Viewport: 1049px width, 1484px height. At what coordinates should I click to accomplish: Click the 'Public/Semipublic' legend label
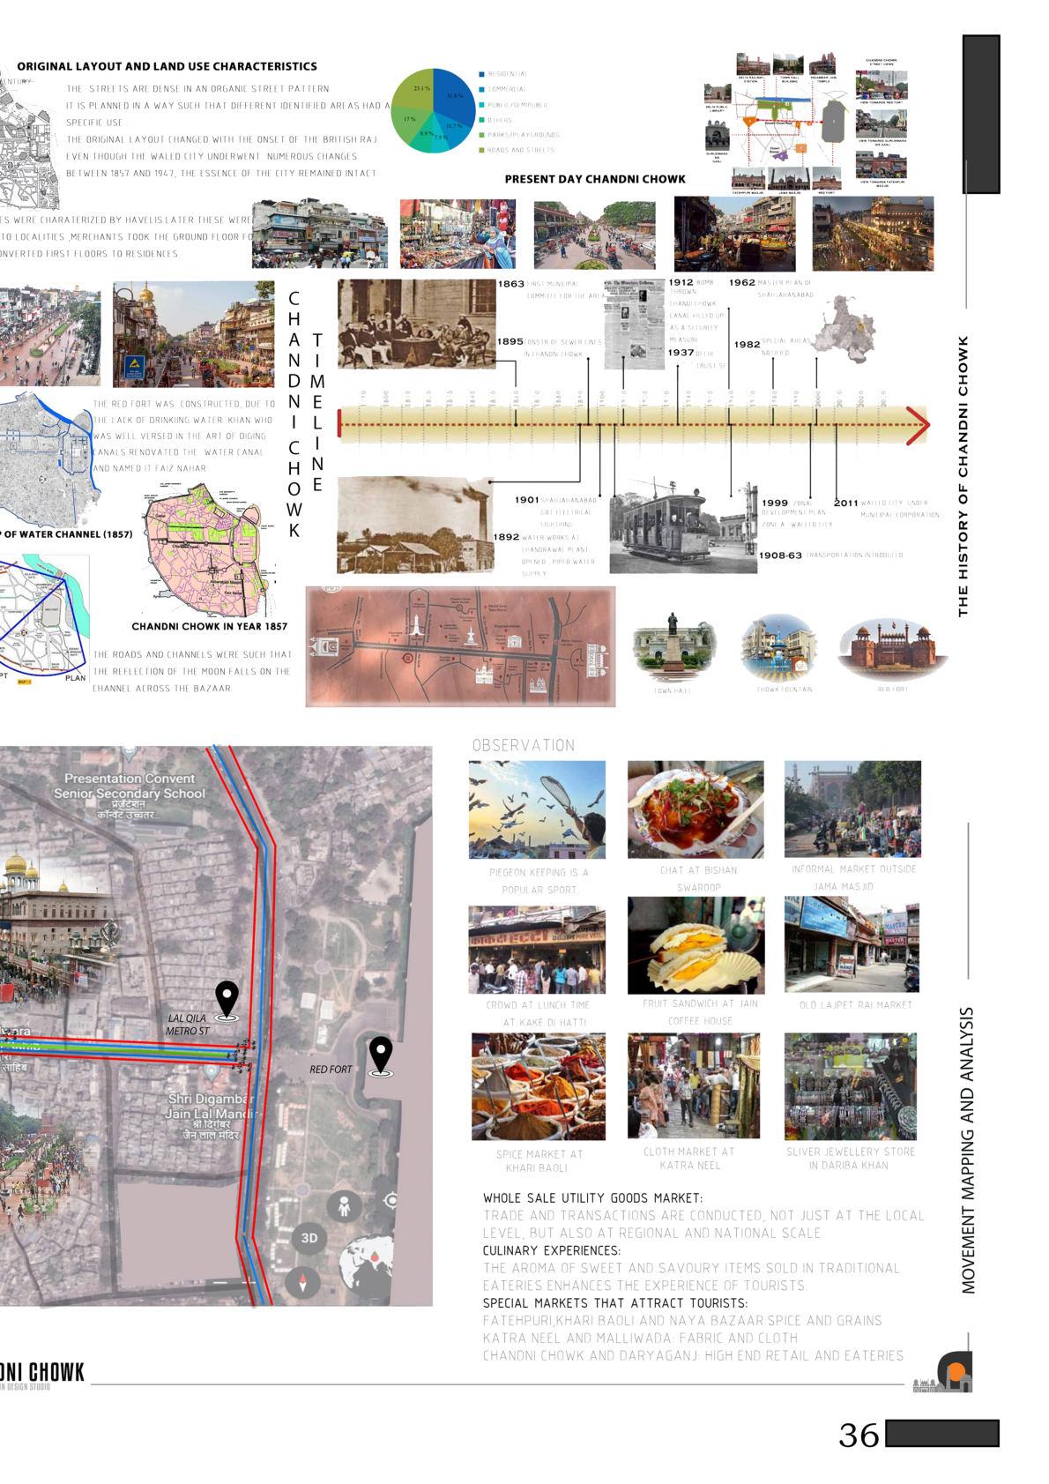coord(518,105)
